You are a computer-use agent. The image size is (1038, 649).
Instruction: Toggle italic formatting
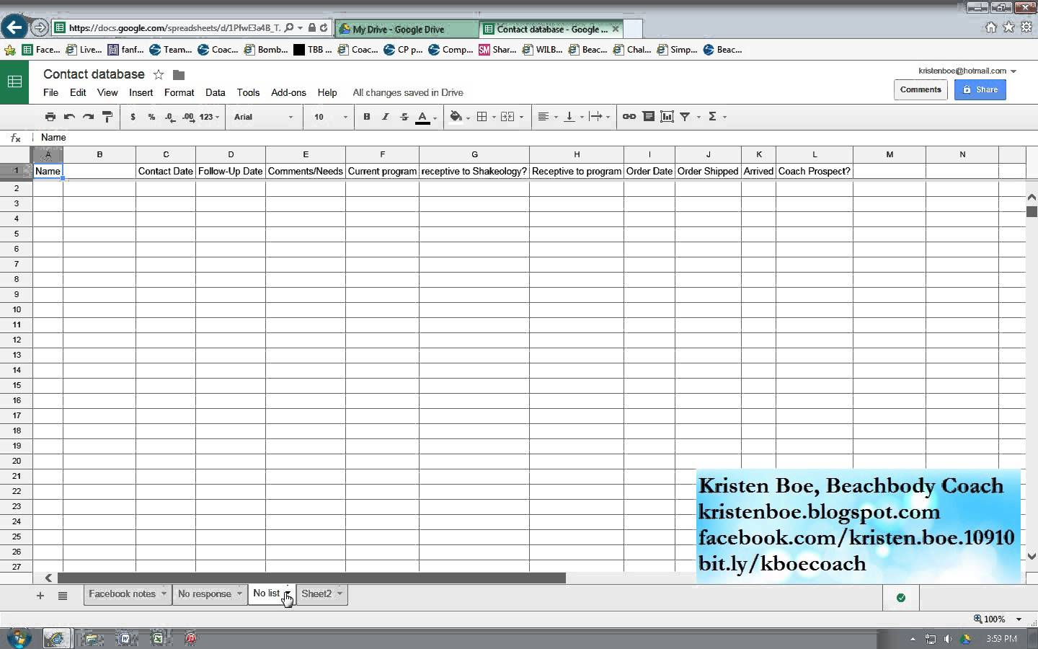point(385,117)
